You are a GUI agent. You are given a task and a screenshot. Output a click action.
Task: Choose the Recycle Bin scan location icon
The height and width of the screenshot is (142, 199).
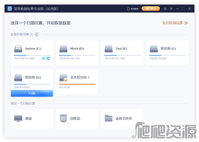[x=63, y=118]
